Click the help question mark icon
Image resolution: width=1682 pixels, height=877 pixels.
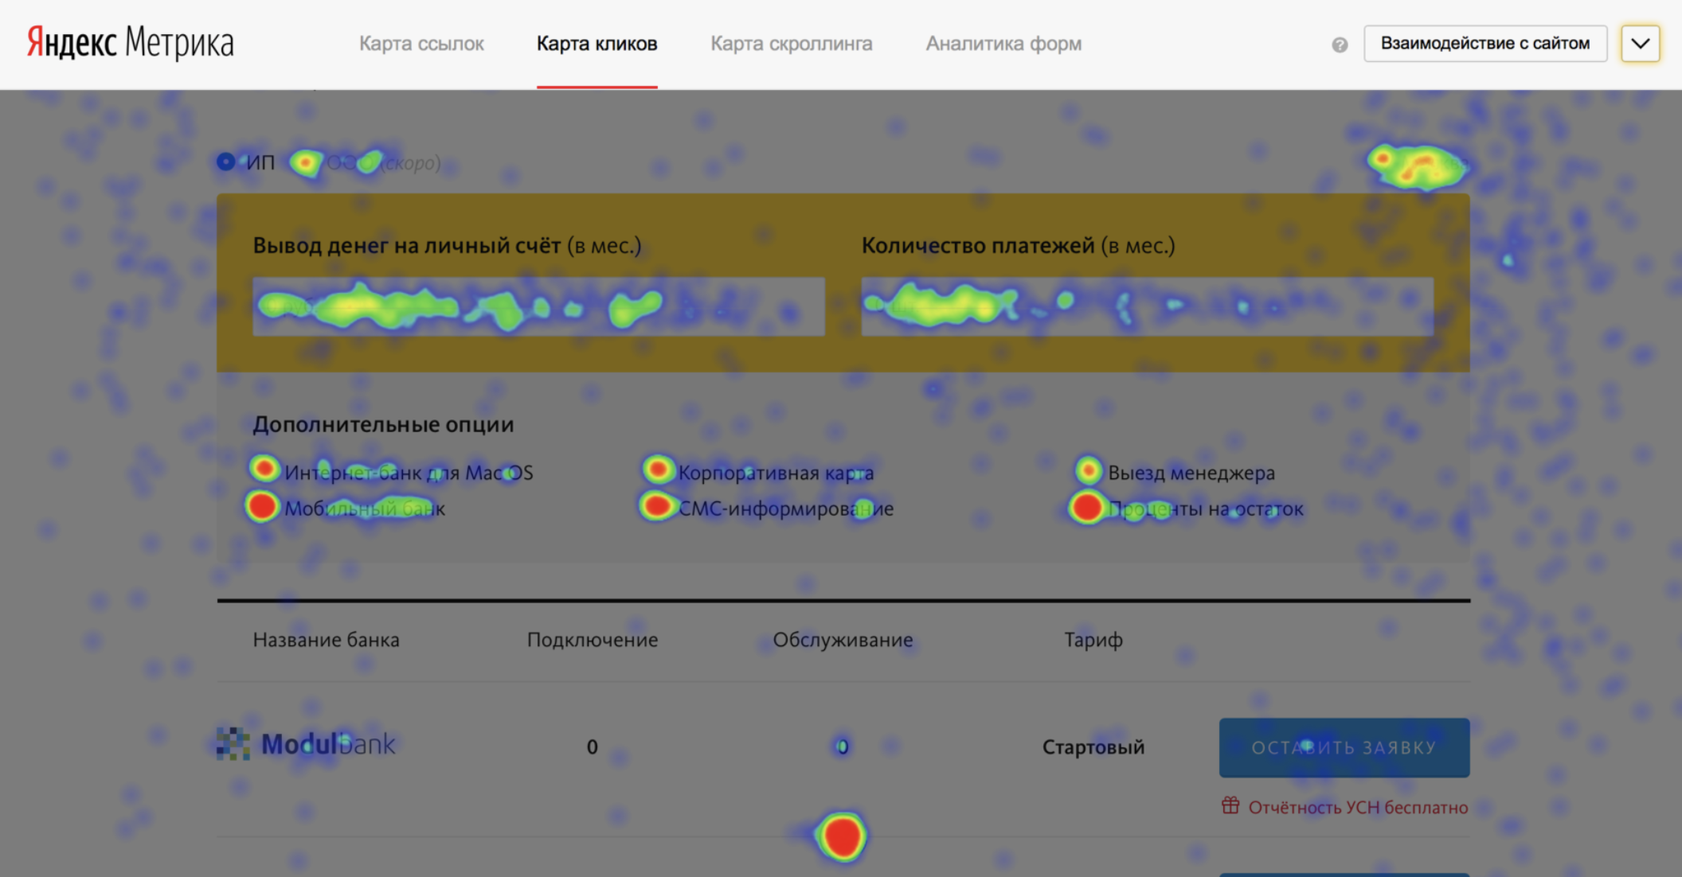[1340, 45]
